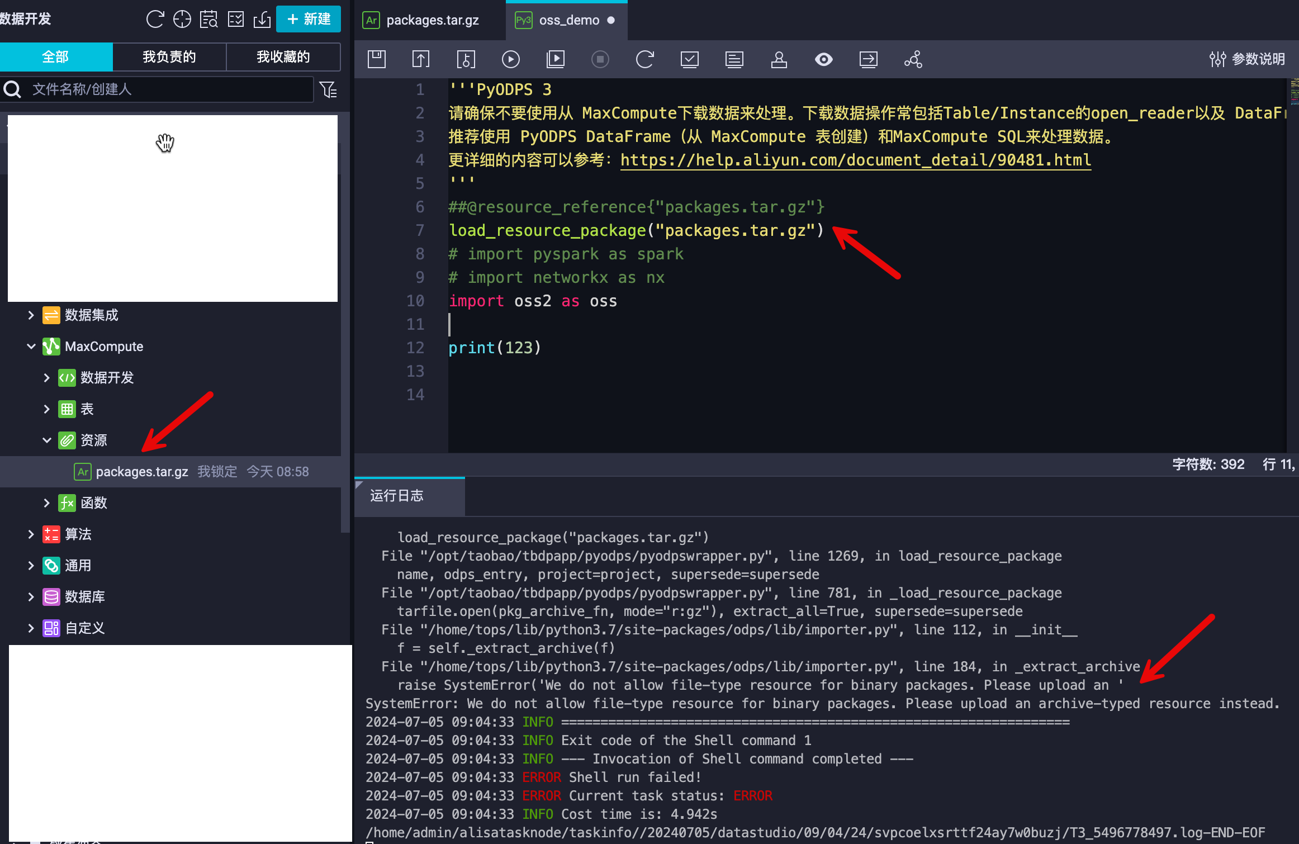Screen dimensions: 1299x844
Task: Click the smoke test checkmark toolbar icon
Action: [690, 59]
